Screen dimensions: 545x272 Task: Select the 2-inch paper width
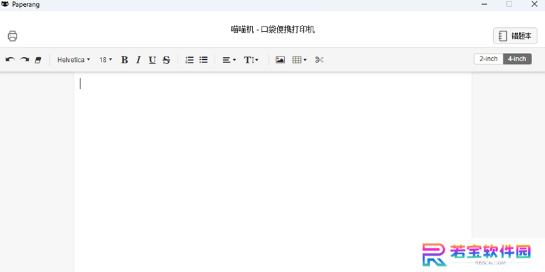point(488,59)
